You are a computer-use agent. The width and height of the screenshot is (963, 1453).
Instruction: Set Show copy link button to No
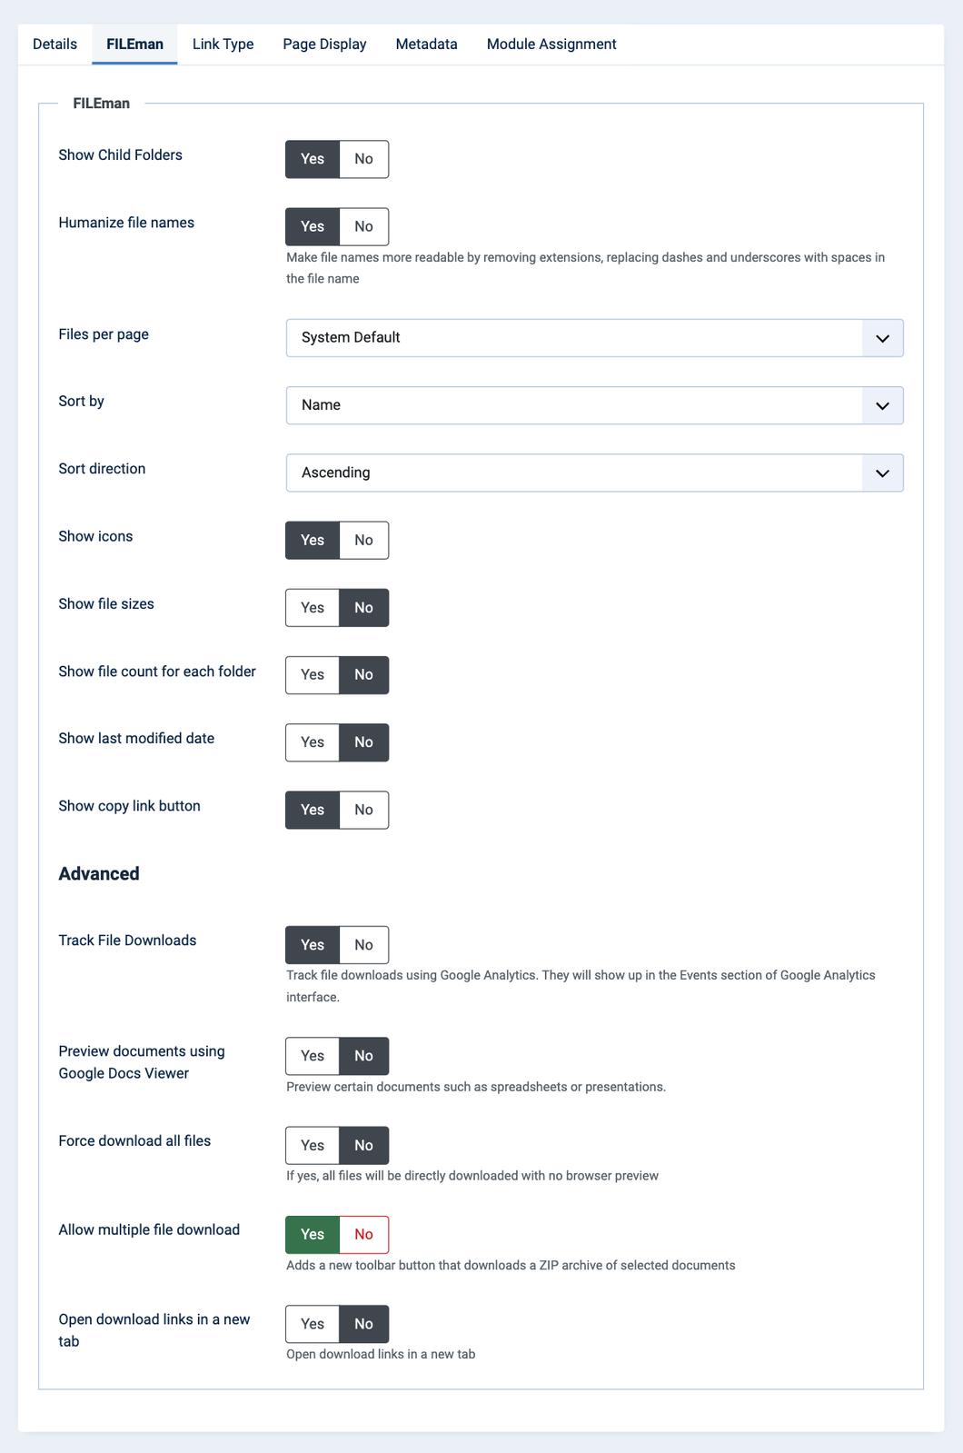tap(363, 810)
